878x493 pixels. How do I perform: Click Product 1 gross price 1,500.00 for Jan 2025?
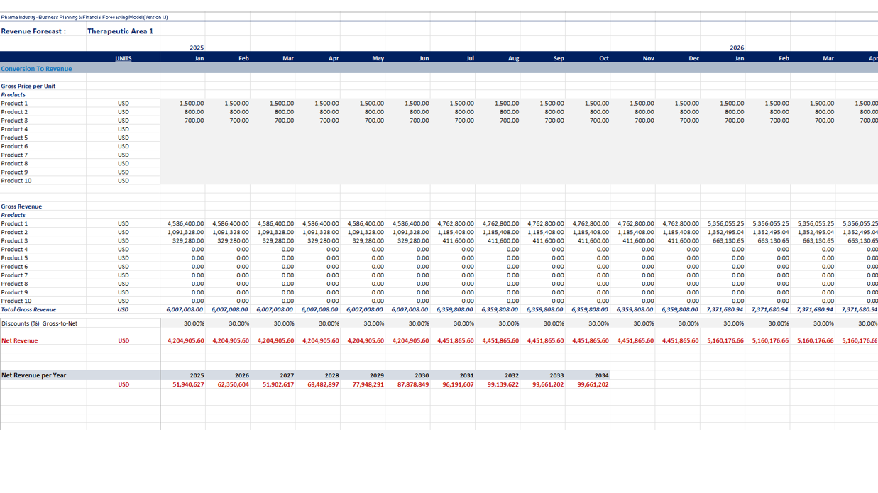(x=192, y=104)
